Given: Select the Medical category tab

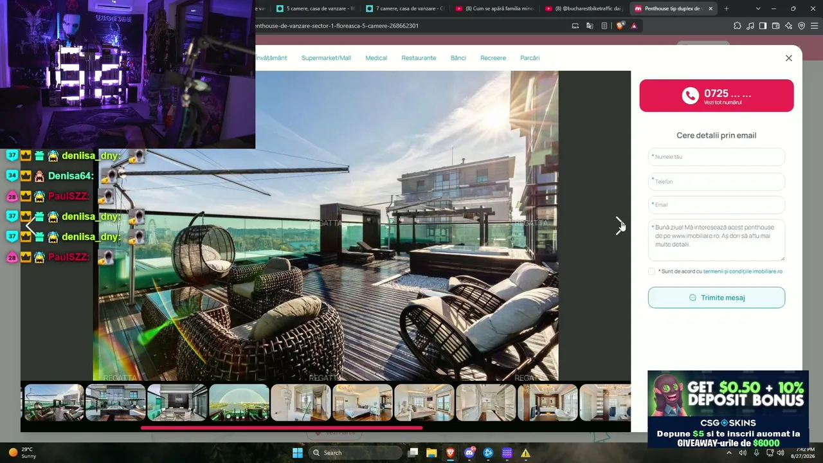Looking at the screenshot, I should point(376,58).
